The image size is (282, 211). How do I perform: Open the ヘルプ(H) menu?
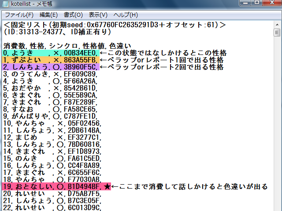pyautogui.click(x=125, y=15)
